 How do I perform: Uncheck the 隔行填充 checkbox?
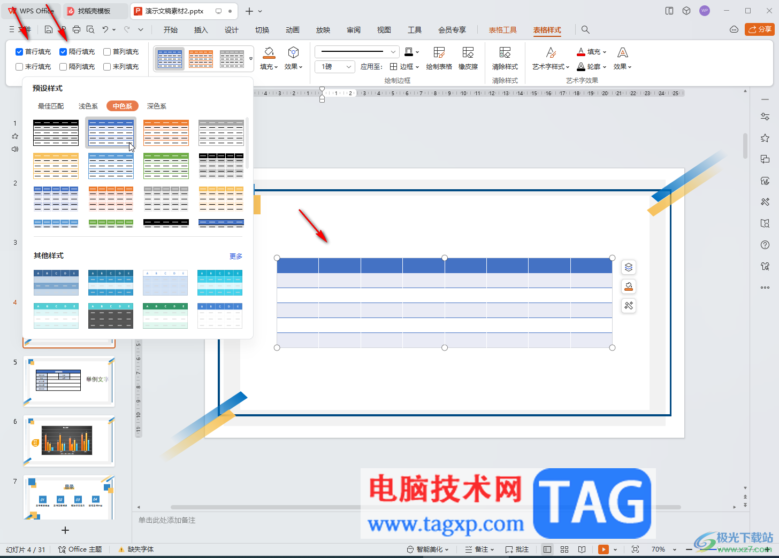pos(63,52)
